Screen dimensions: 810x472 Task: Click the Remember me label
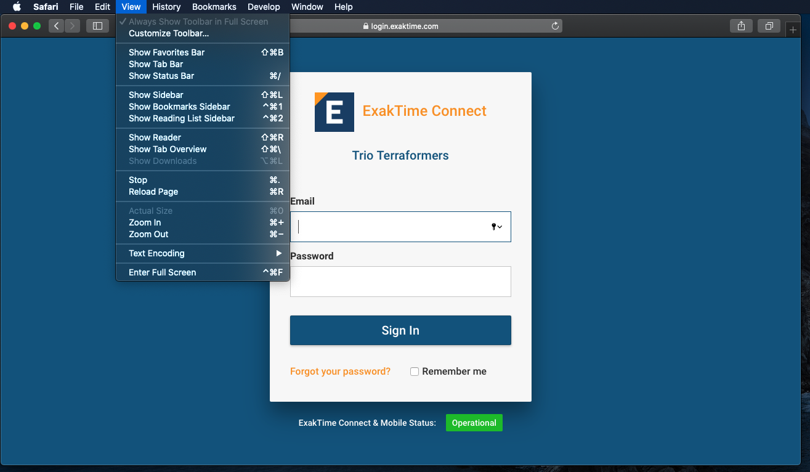pyautogui.click(x=455, y=372)
